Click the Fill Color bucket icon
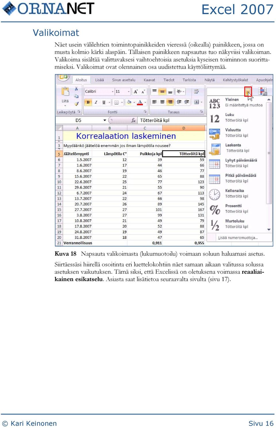276x428 pixels. [x=129, y=102]
